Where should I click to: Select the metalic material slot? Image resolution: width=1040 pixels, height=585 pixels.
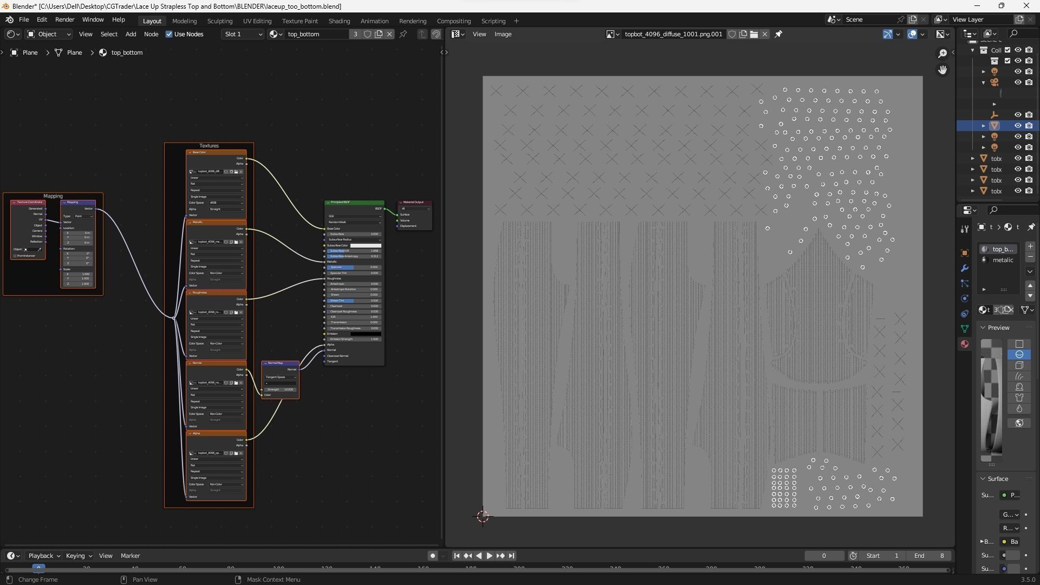coord(1002,260)
